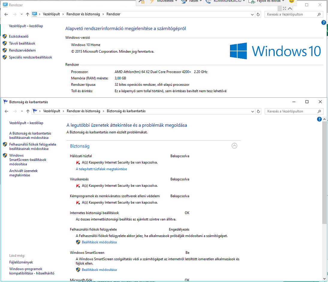Expand address bar history in Rendszer window
Image resolution: width=328 pixels, height=282 pixels.
252,14
